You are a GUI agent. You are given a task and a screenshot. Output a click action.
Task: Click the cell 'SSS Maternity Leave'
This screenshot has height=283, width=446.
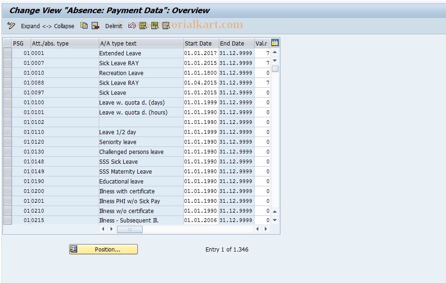pos(141,171)
